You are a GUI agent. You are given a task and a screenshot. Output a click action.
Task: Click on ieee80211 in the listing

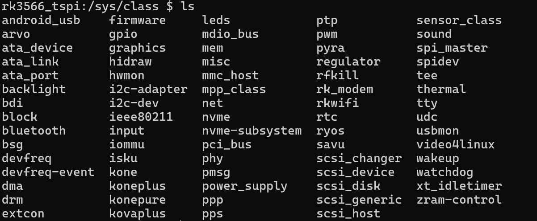[141, 117]
